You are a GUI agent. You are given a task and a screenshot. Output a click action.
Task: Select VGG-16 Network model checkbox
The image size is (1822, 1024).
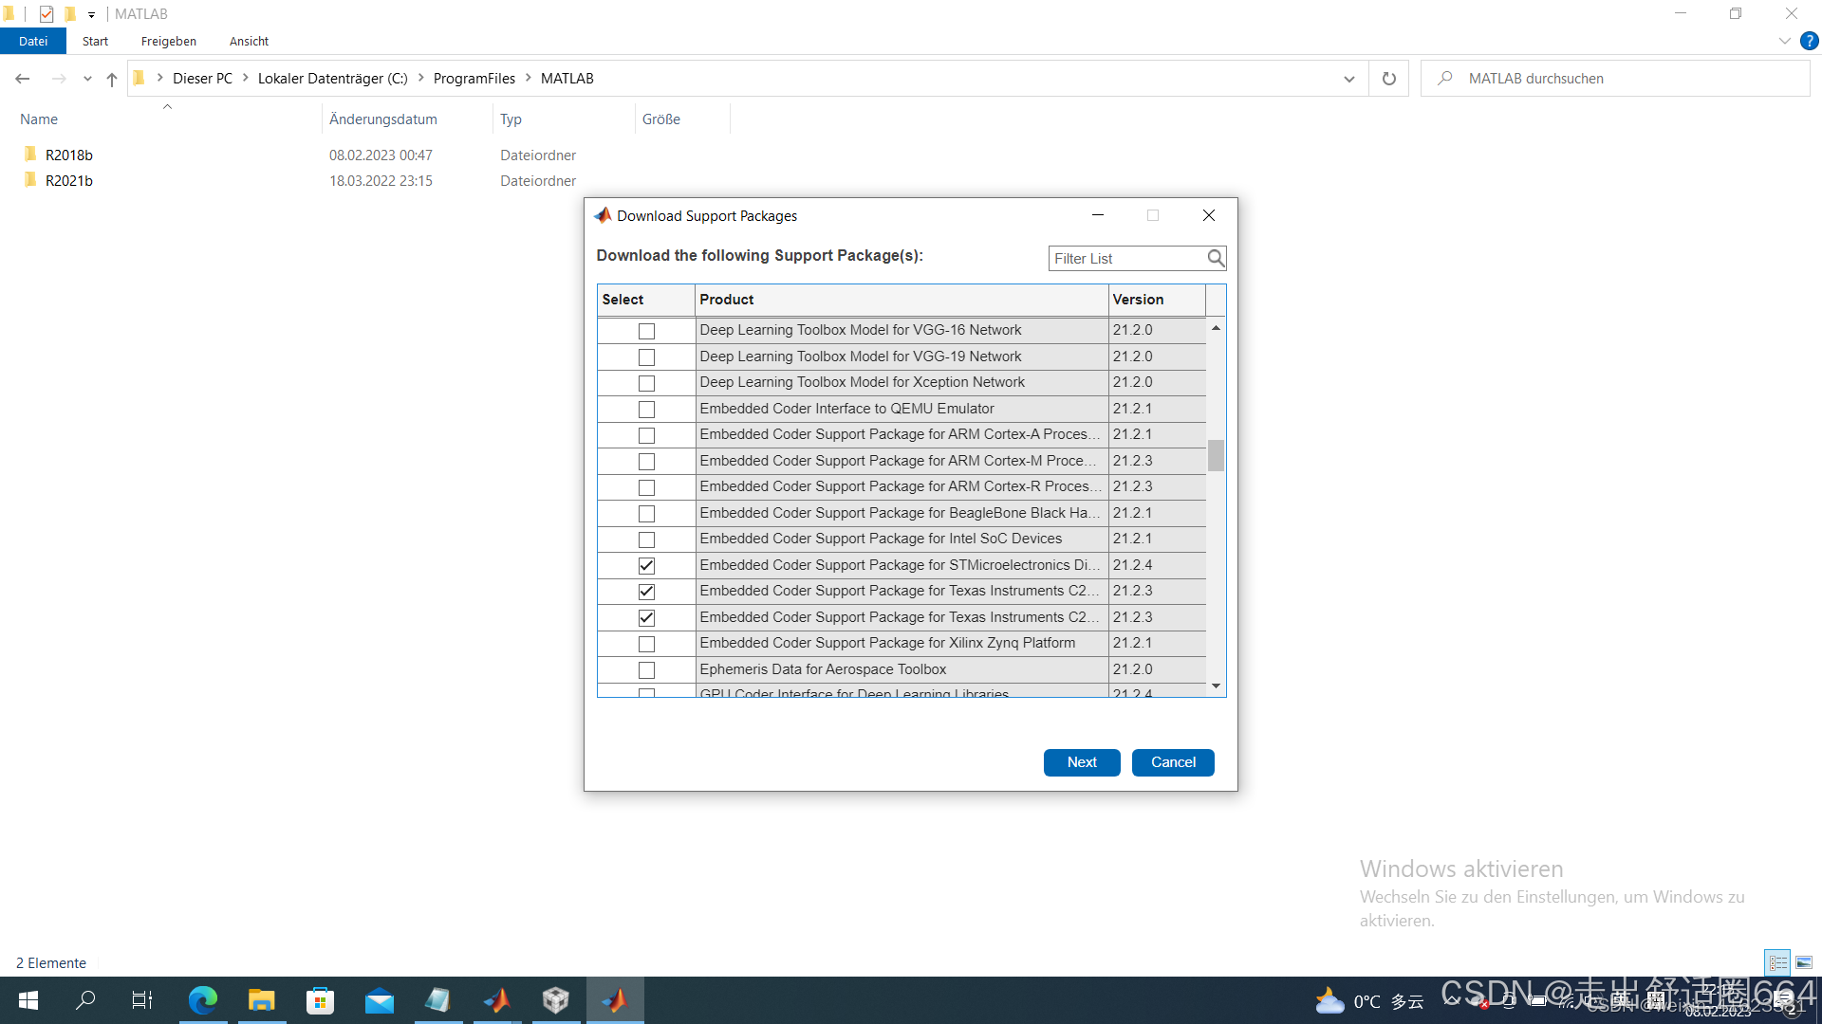tap(646, 331)
